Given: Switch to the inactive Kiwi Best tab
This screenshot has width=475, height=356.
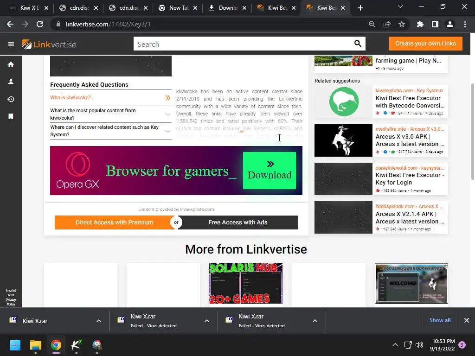Looking at the screenshot, I should click(x=277, y=8).
